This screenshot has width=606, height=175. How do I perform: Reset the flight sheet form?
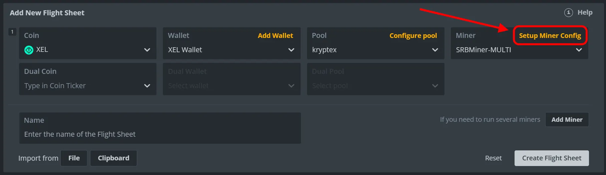coord(493,158)
